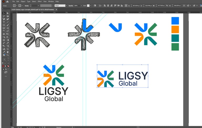Image resolution: width=202 pixels, height=128 pixels.
Task: Select the Direct Selection tool
Action: 8,13
